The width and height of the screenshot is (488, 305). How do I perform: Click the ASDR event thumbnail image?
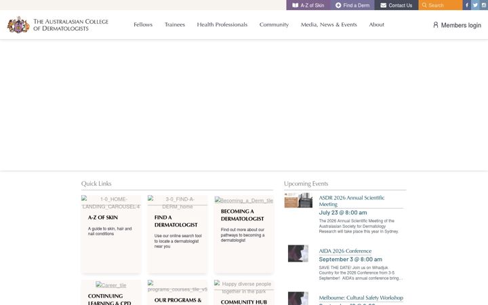[298, 201]
